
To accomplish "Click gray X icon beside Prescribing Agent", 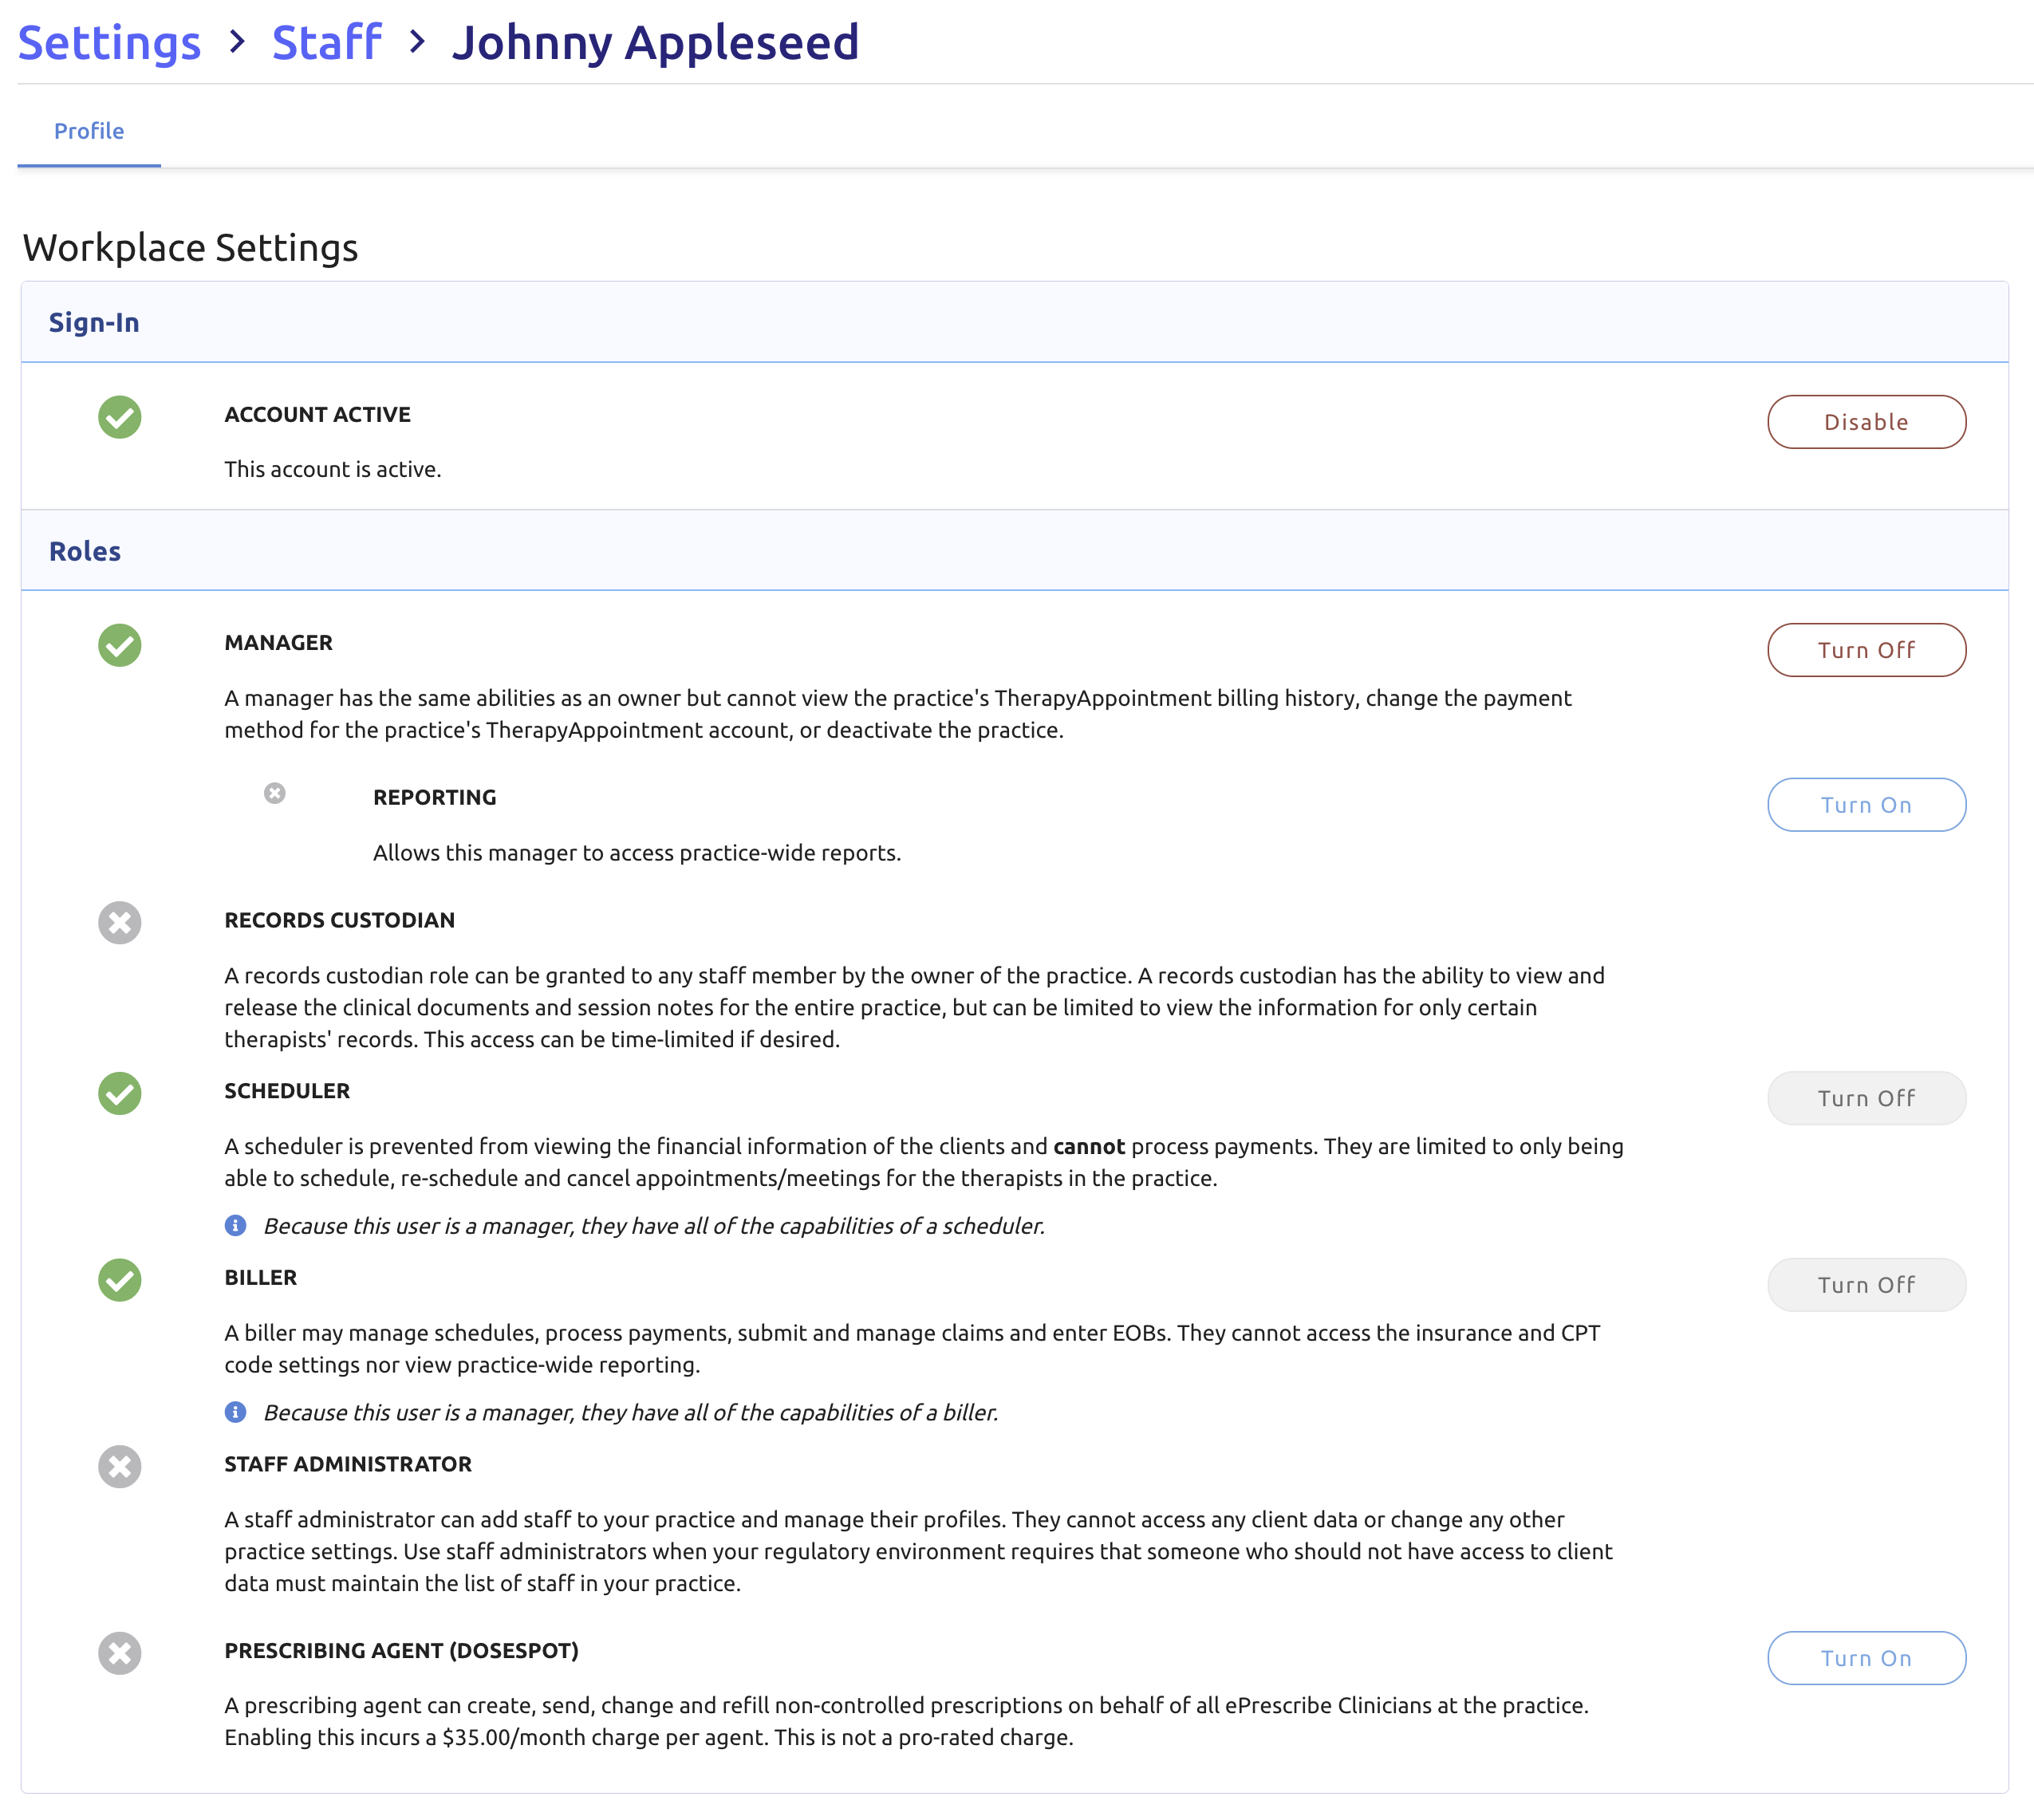I will [x=119, y=1653].
